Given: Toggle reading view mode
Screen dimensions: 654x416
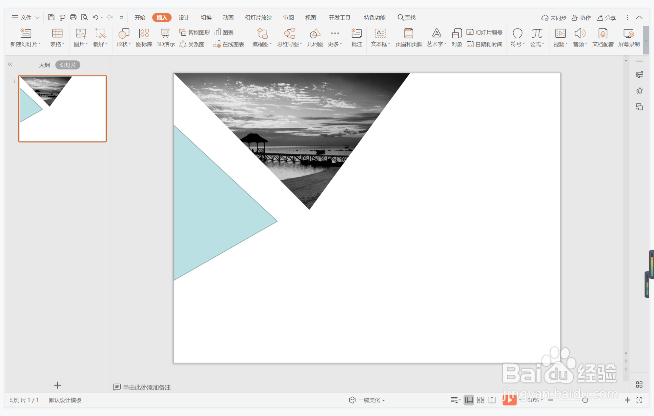Looking at the screenshot, I should pos(492,400).
